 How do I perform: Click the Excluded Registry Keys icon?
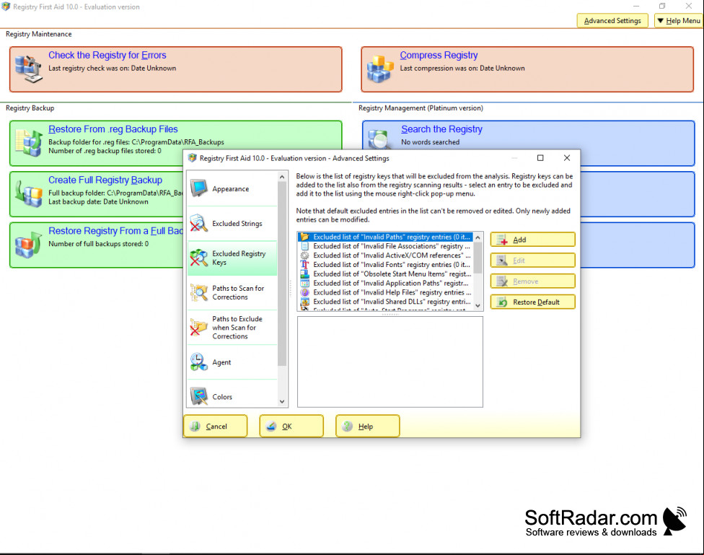[199, 258]
